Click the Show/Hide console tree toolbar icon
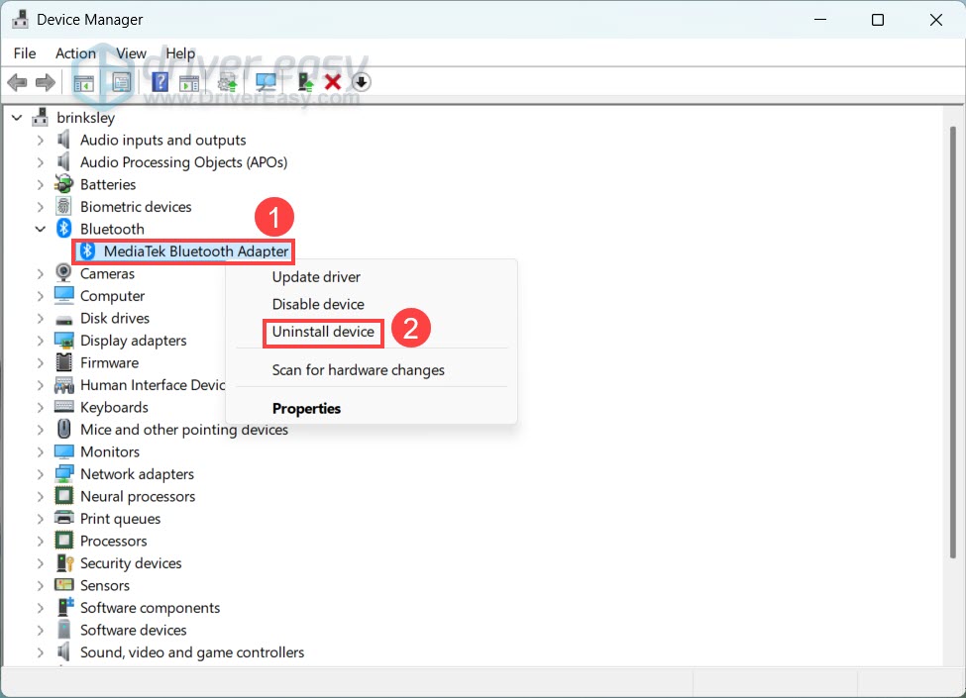The height and width of the screenshot is (698, 966). click(83, 82)
